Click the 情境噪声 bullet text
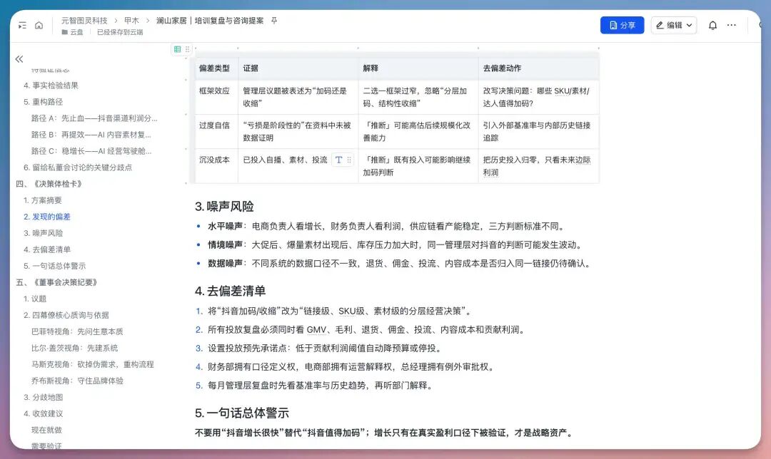 click(x=395, y=245)
